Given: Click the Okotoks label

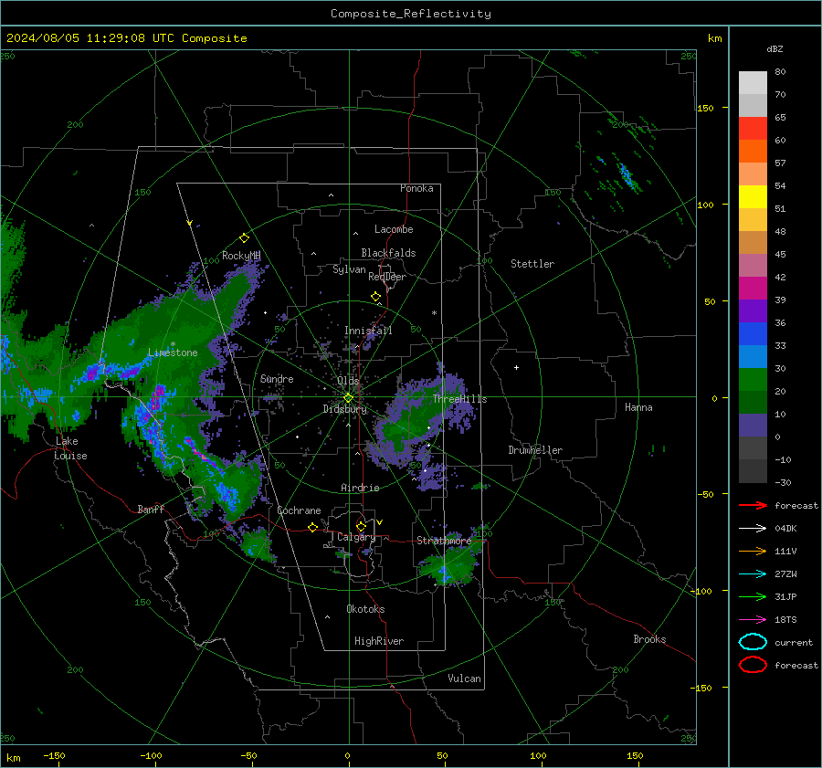Looking at the screenshot, I should (365, 609).
